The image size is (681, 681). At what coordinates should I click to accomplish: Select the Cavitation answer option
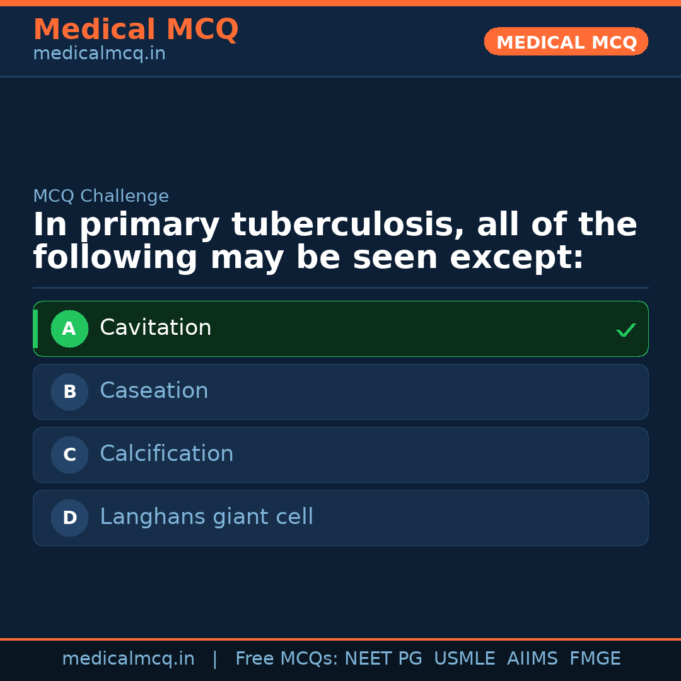[156, 328]
